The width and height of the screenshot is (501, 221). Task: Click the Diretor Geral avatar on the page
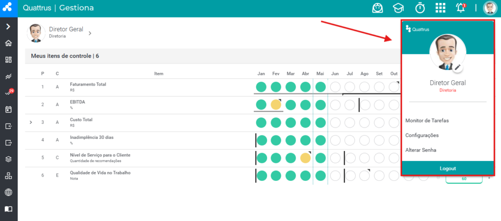point(36,33)
